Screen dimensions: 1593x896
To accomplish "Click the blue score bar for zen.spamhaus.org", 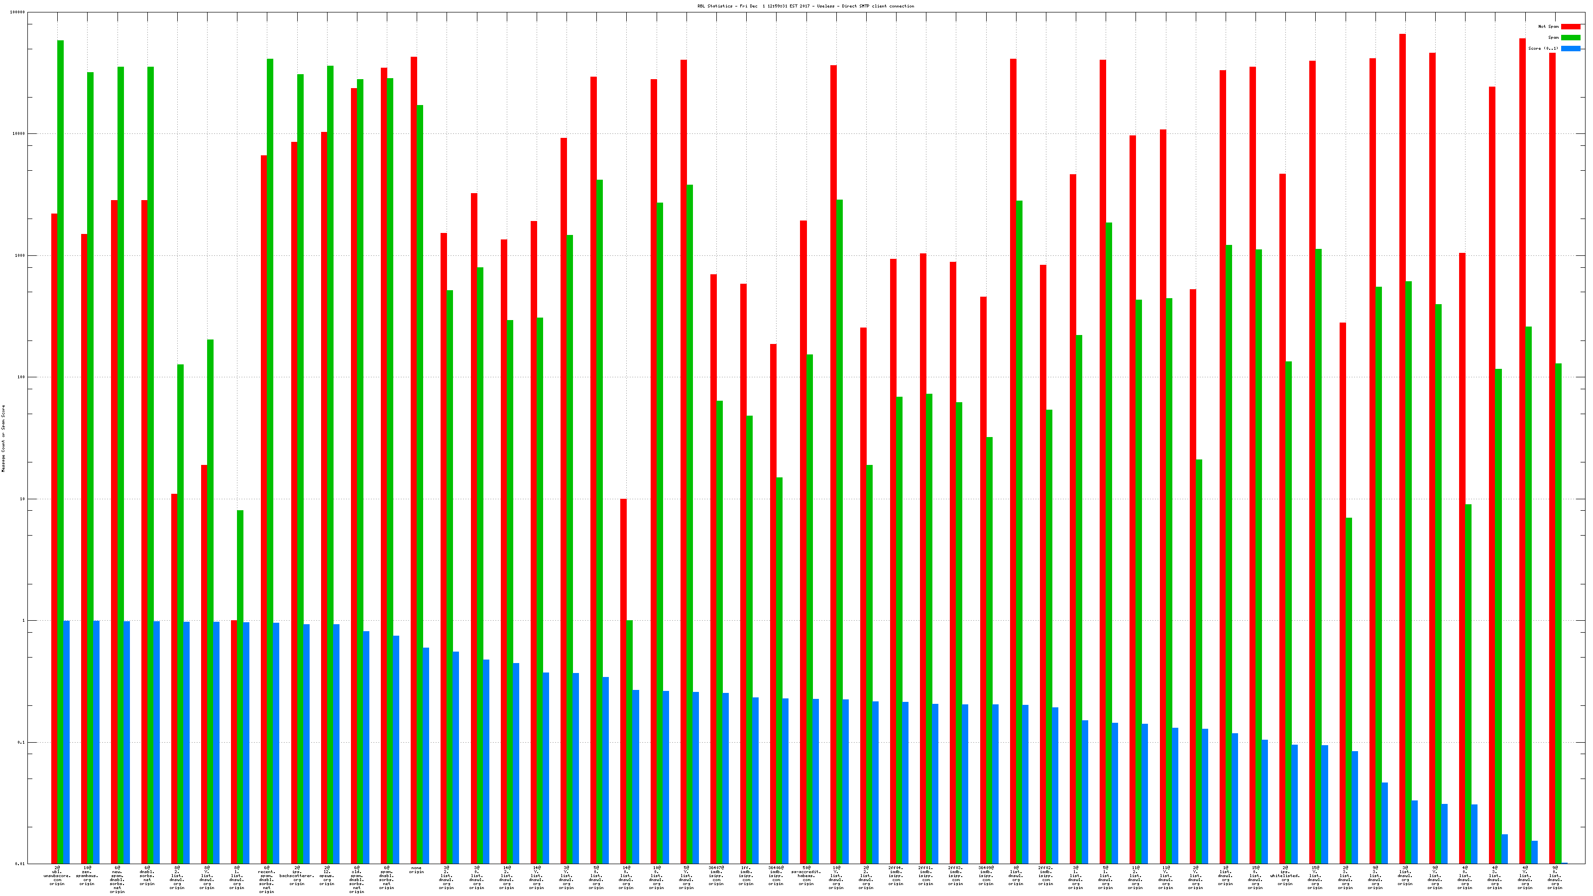I will (97, 742).
